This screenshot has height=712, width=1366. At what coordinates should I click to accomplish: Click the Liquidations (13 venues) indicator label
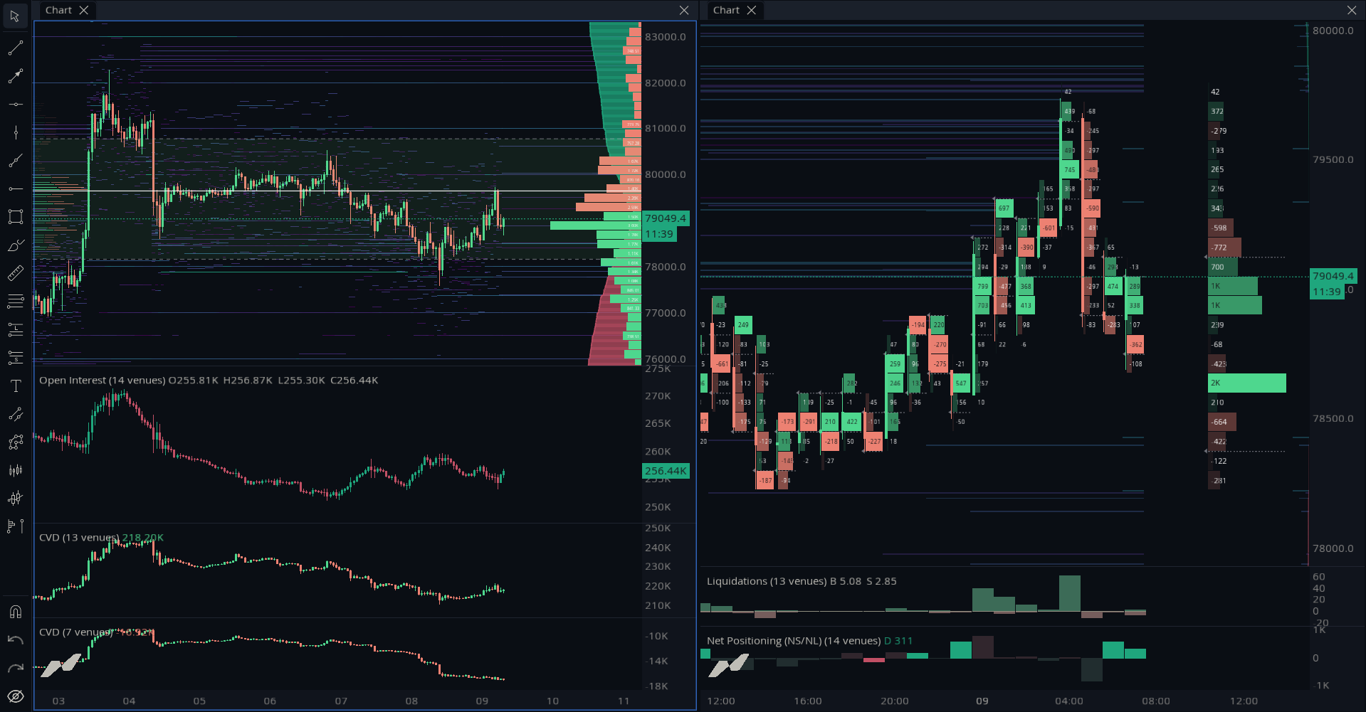(767, 581)
